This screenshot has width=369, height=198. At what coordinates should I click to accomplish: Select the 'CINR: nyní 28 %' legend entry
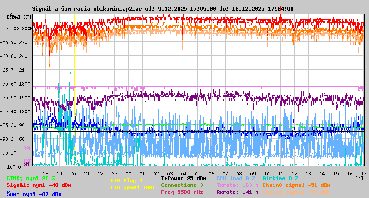31,178
